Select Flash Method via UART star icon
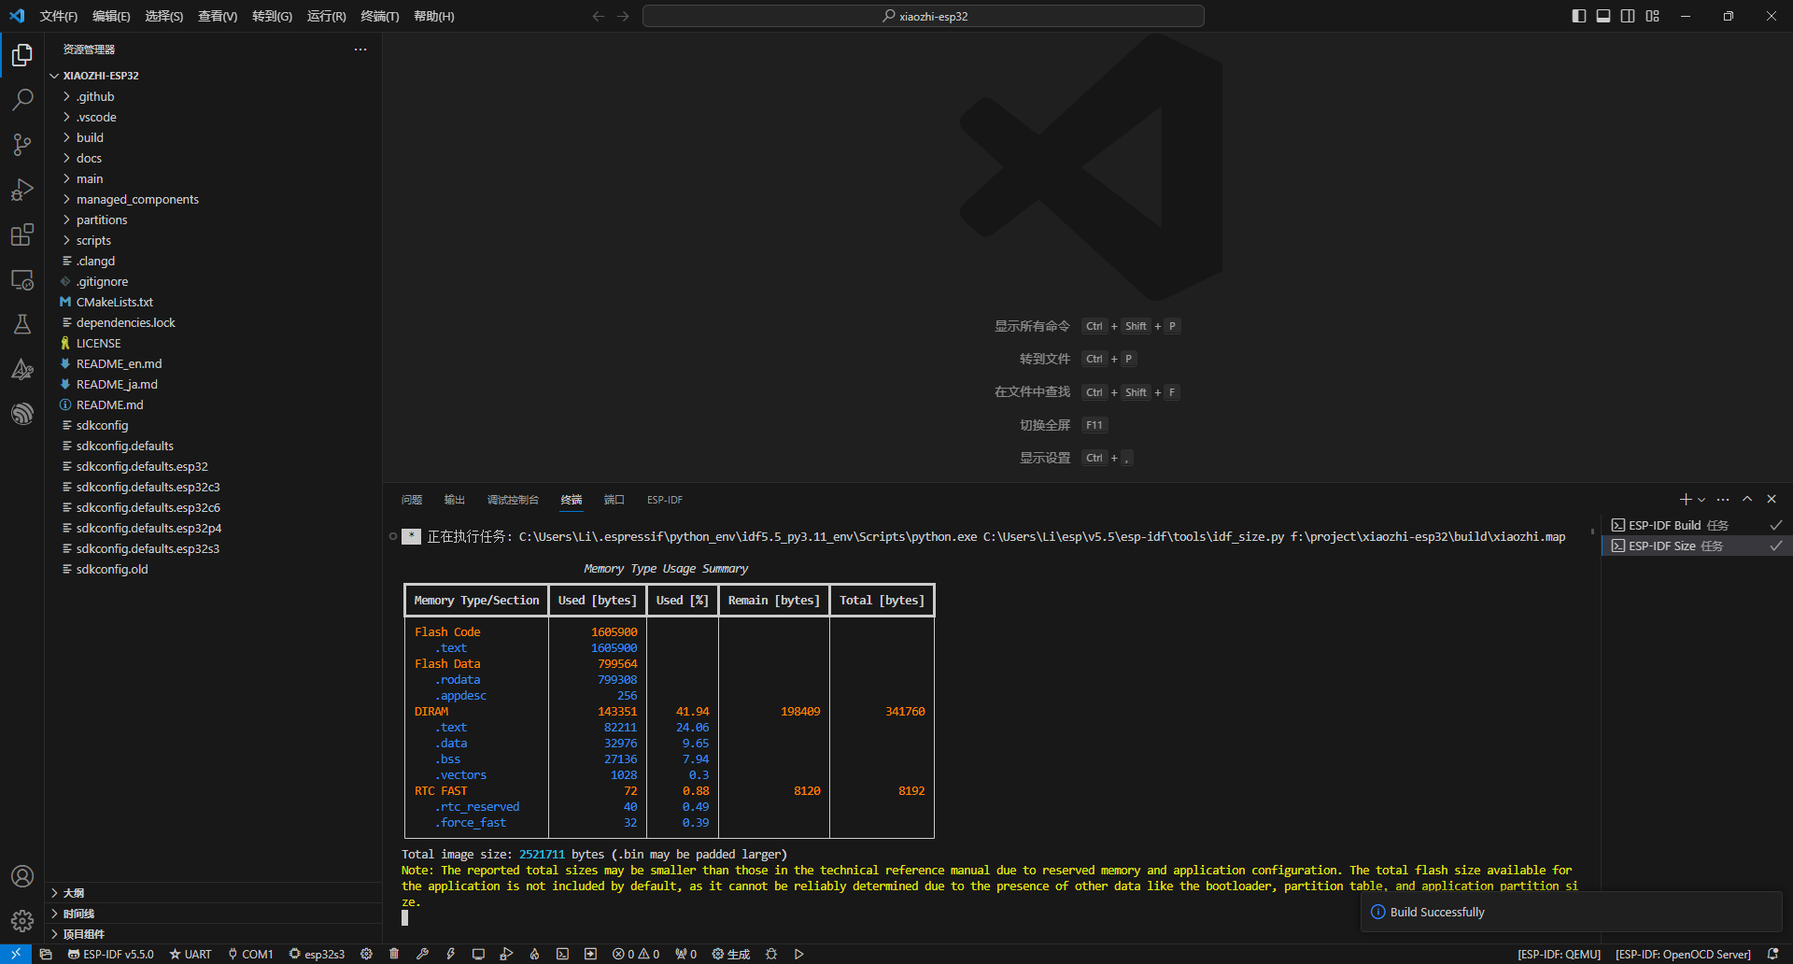The image size is (1793, 964). point(190,955)
